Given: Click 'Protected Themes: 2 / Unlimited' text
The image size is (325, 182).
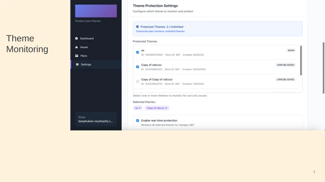Looking at the screenshot, I should tap(162, 27).
